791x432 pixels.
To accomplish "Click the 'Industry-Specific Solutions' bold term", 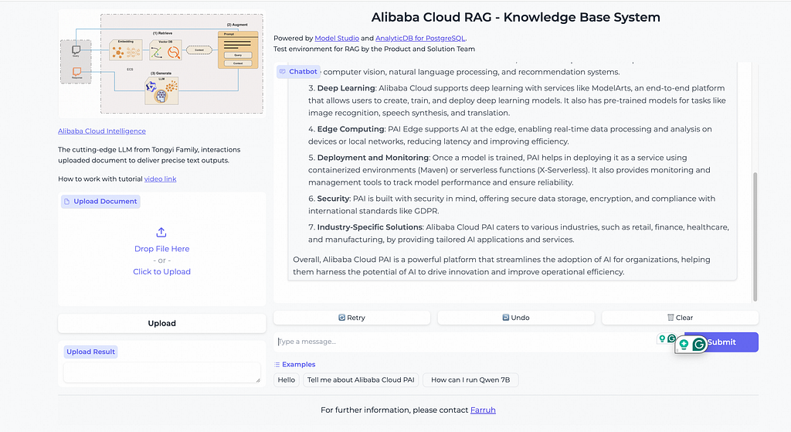I will pos(370,228).
